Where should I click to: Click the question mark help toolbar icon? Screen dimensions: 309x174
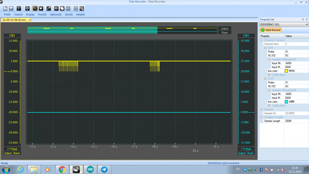(x=19, y=8)
